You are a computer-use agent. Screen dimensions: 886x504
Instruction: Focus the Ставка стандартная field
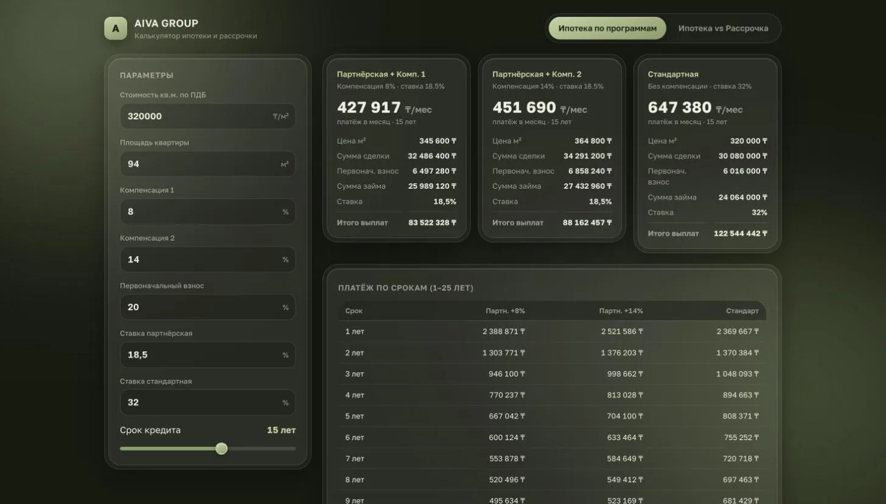point(208,402)
